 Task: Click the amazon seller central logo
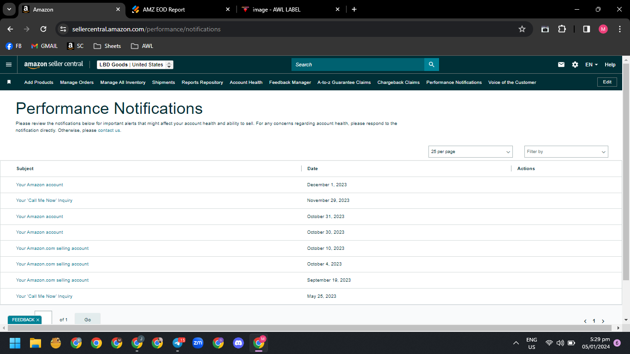point(53,65)
